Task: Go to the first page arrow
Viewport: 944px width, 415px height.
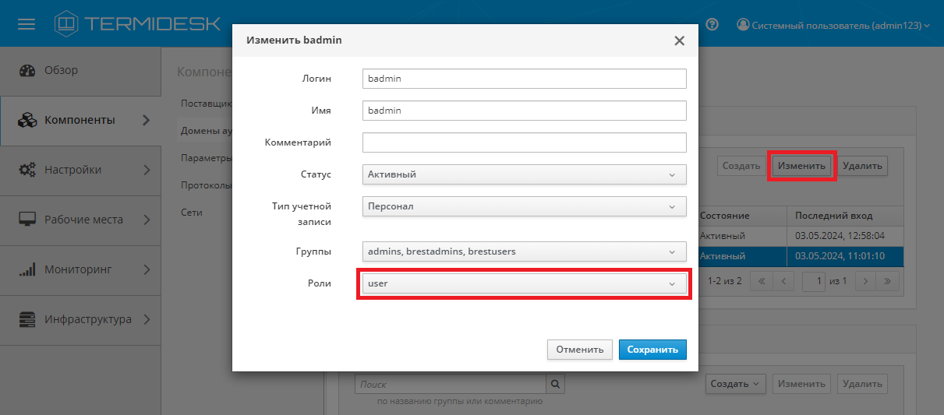Action: point(762,280)
